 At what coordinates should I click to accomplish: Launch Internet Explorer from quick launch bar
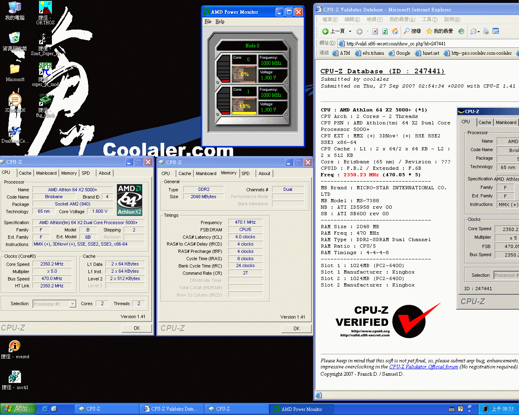pyautogui.click(x=45, y=409)
